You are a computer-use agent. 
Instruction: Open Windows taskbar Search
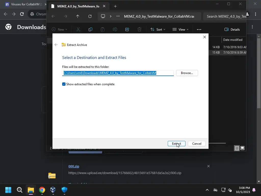(x=19, y=190)
